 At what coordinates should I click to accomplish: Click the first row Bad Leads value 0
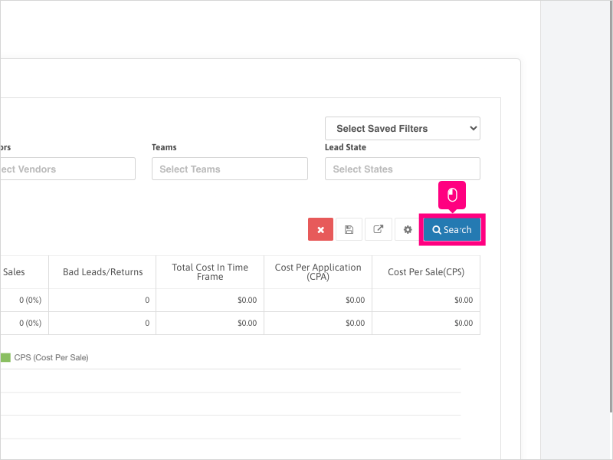[x=103, y=300]
